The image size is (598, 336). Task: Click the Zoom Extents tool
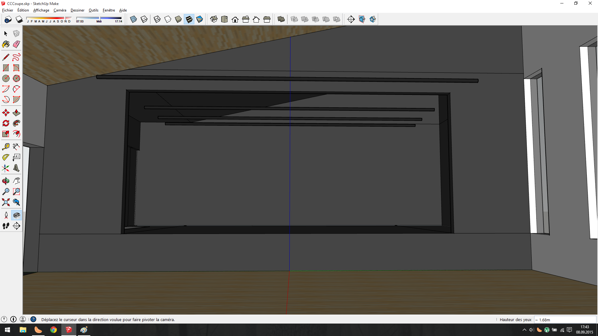point(6,202)
